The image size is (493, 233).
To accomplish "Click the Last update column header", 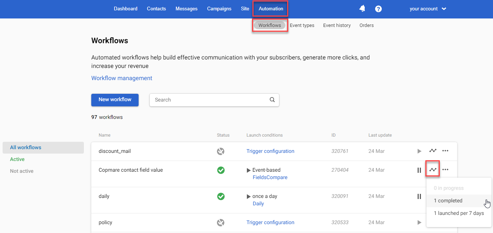I will [x=380, y=135].
